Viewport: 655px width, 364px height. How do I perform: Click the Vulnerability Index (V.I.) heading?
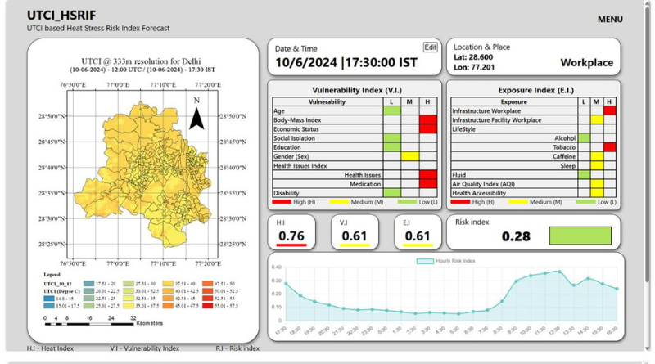(x=356, y=90)
